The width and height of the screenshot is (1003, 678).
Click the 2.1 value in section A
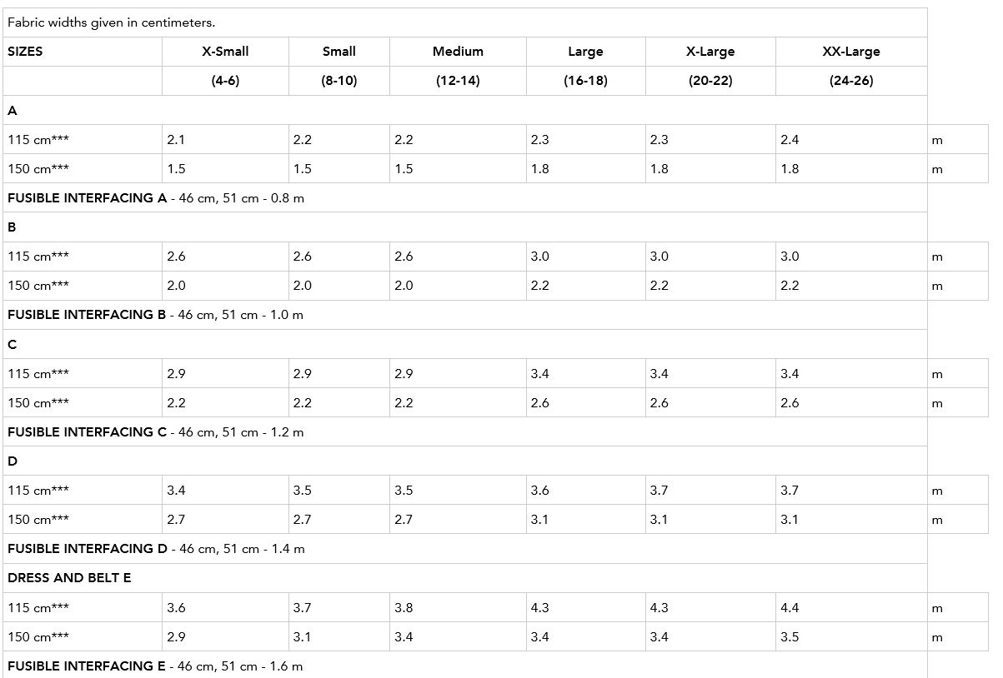click(176, 140)
